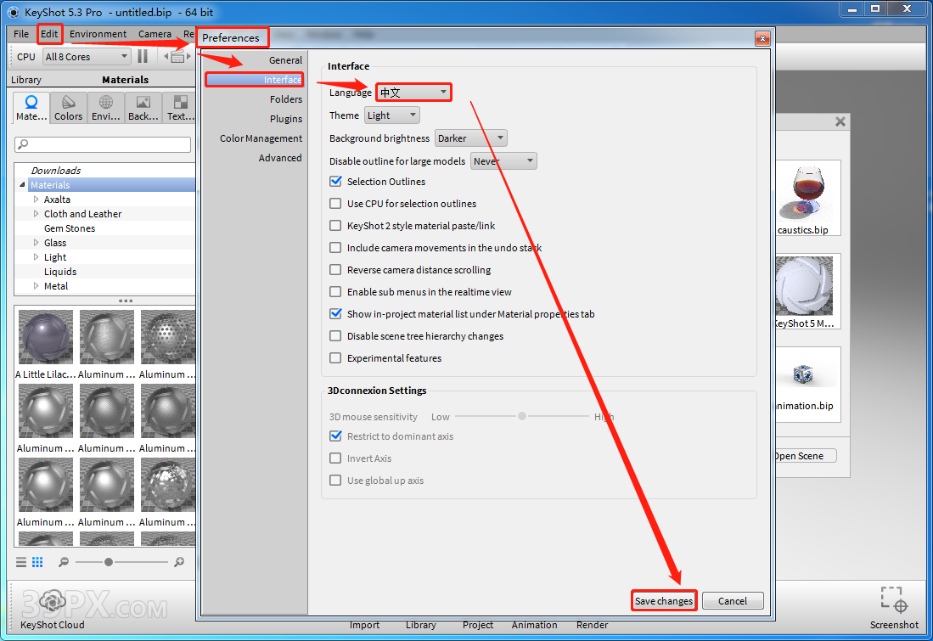Image resolution: width=933 pixels, height=641 pixels.
Task: Enable Experimental features checkbox
Action: click(x=335, y=358)
